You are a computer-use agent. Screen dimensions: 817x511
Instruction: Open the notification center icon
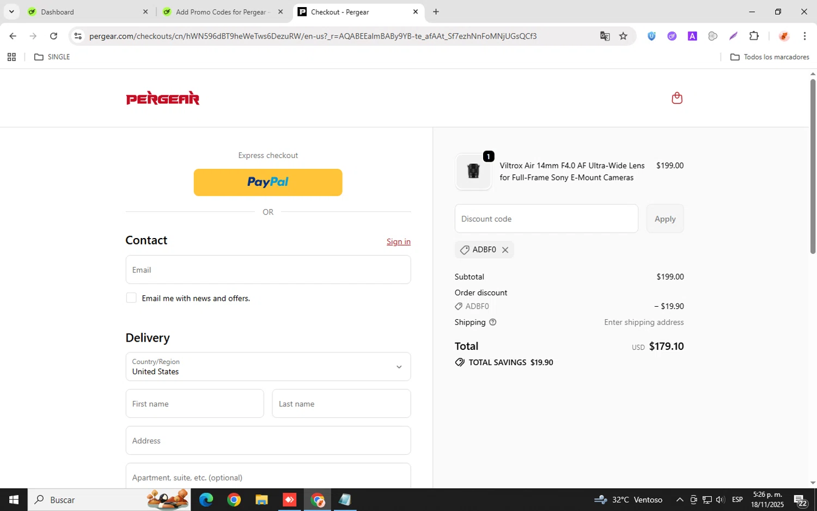(x=800, y=500)
